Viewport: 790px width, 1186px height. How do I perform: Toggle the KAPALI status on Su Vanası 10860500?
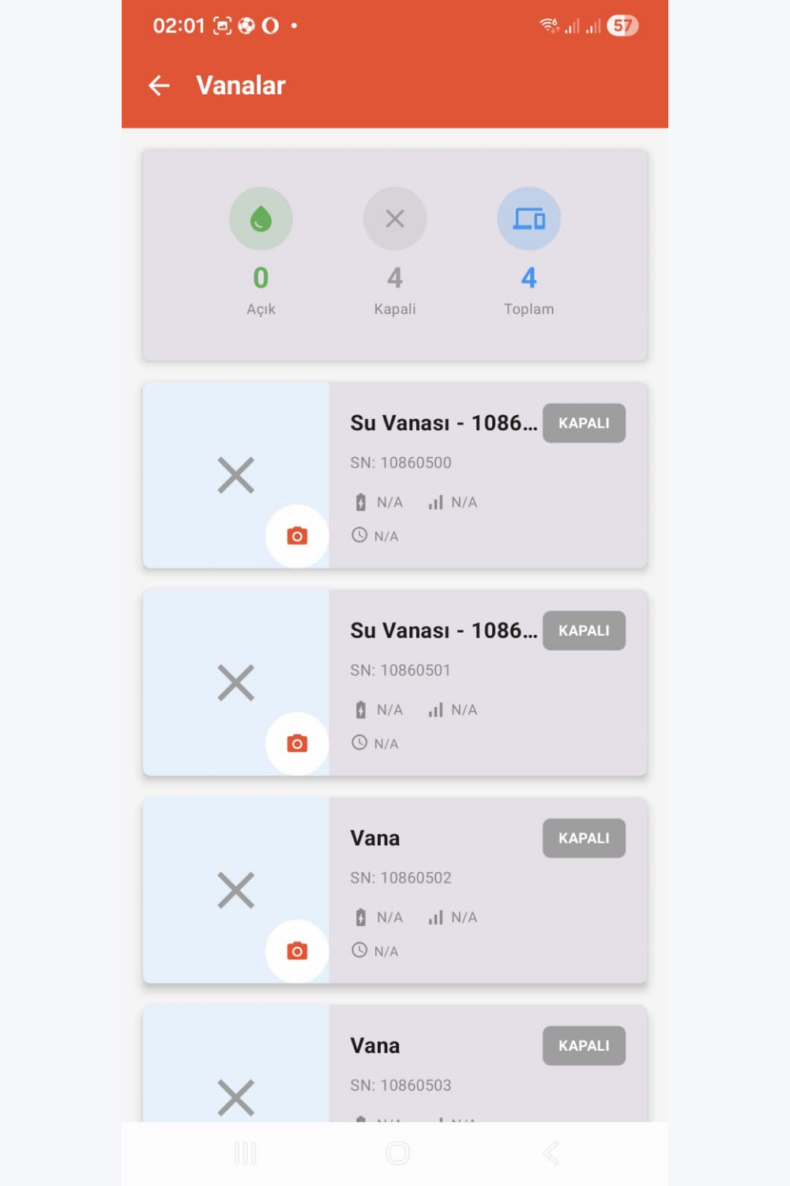[584, 423]
